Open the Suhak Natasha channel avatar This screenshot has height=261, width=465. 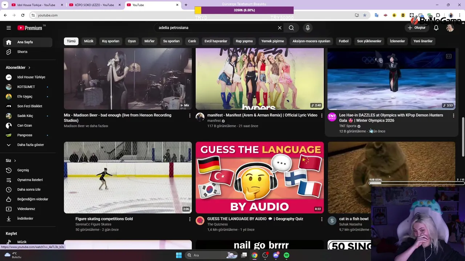(332, 220)
